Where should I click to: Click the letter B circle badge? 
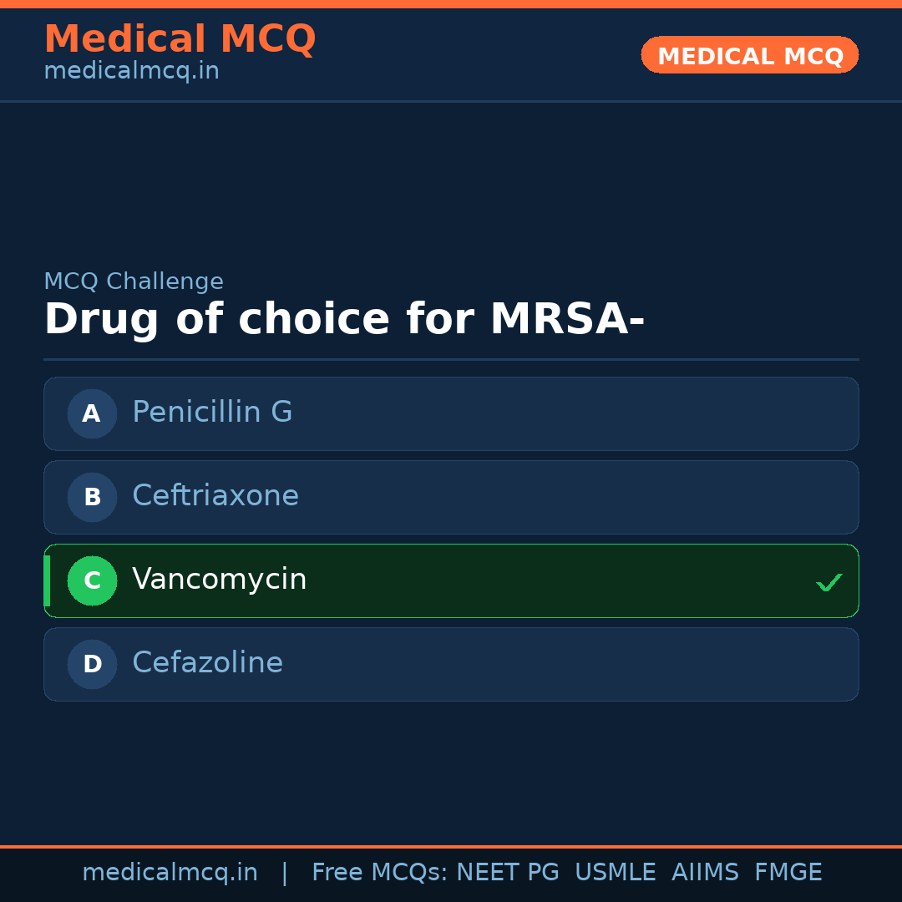pos(92,497)
